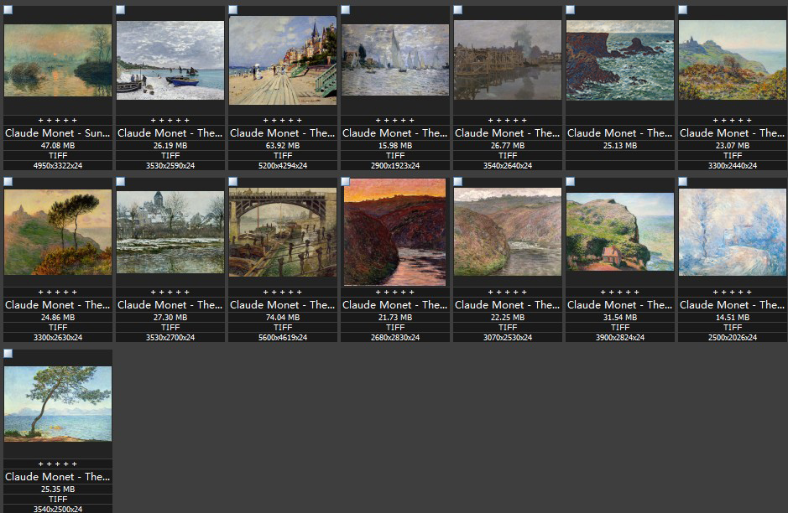This screenshot has width=788, height=513.
Task: Rate the 63.92 MB image using its stars
Action: click(x=283, y=121)
